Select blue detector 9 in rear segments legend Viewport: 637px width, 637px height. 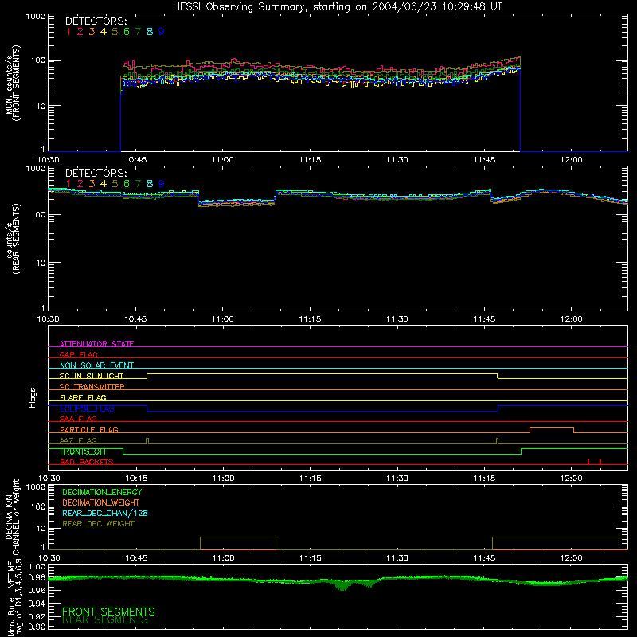[162, 184]
